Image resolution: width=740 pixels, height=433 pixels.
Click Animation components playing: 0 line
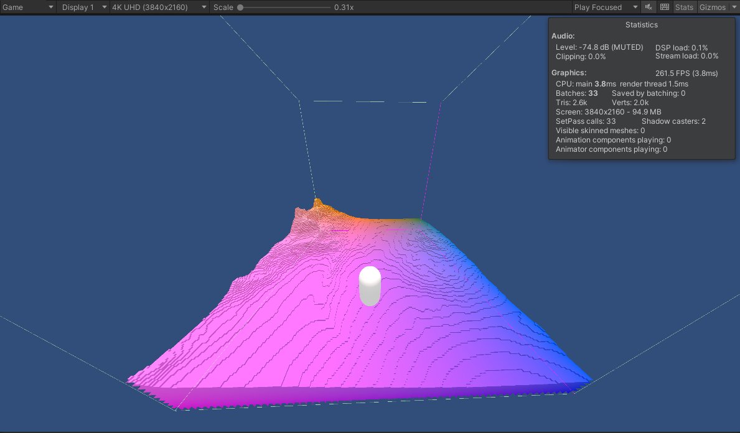pyautogui.click(x=613, y=140)
